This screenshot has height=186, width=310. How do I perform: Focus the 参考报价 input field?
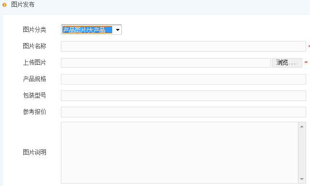pos(183,112)
